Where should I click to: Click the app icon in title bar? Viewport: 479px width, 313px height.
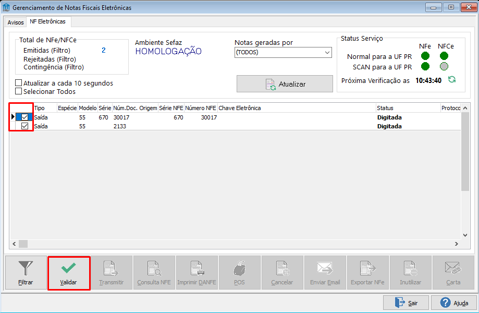tap(6, 7)
